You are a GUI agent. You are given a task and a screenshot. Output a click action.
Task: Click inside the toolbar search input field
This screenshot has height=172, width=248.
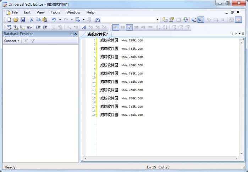click(x=128, y=20)
